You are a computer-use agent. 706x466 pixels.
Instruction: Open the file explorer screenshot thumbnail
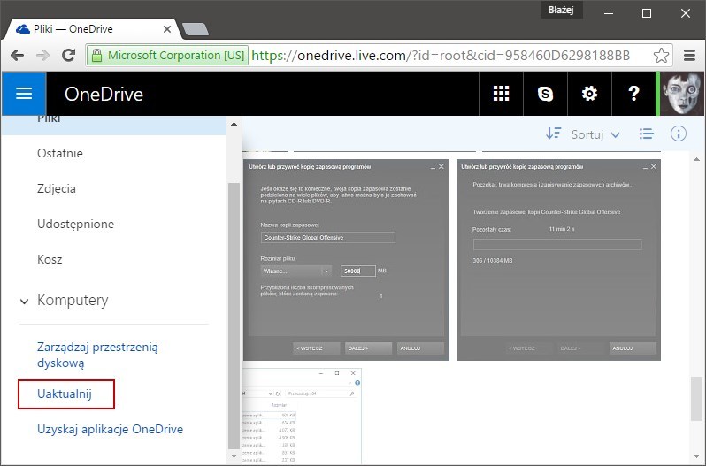coord(302,416)
